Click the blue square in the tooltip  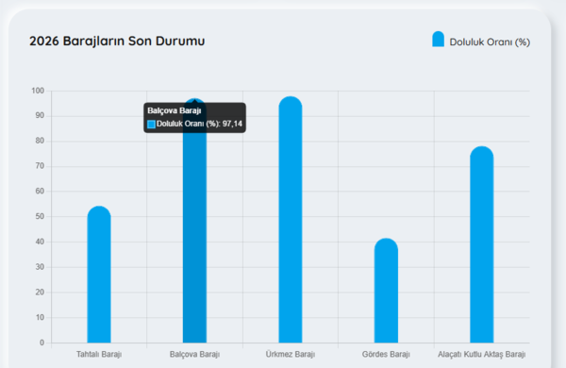(151, 125)
